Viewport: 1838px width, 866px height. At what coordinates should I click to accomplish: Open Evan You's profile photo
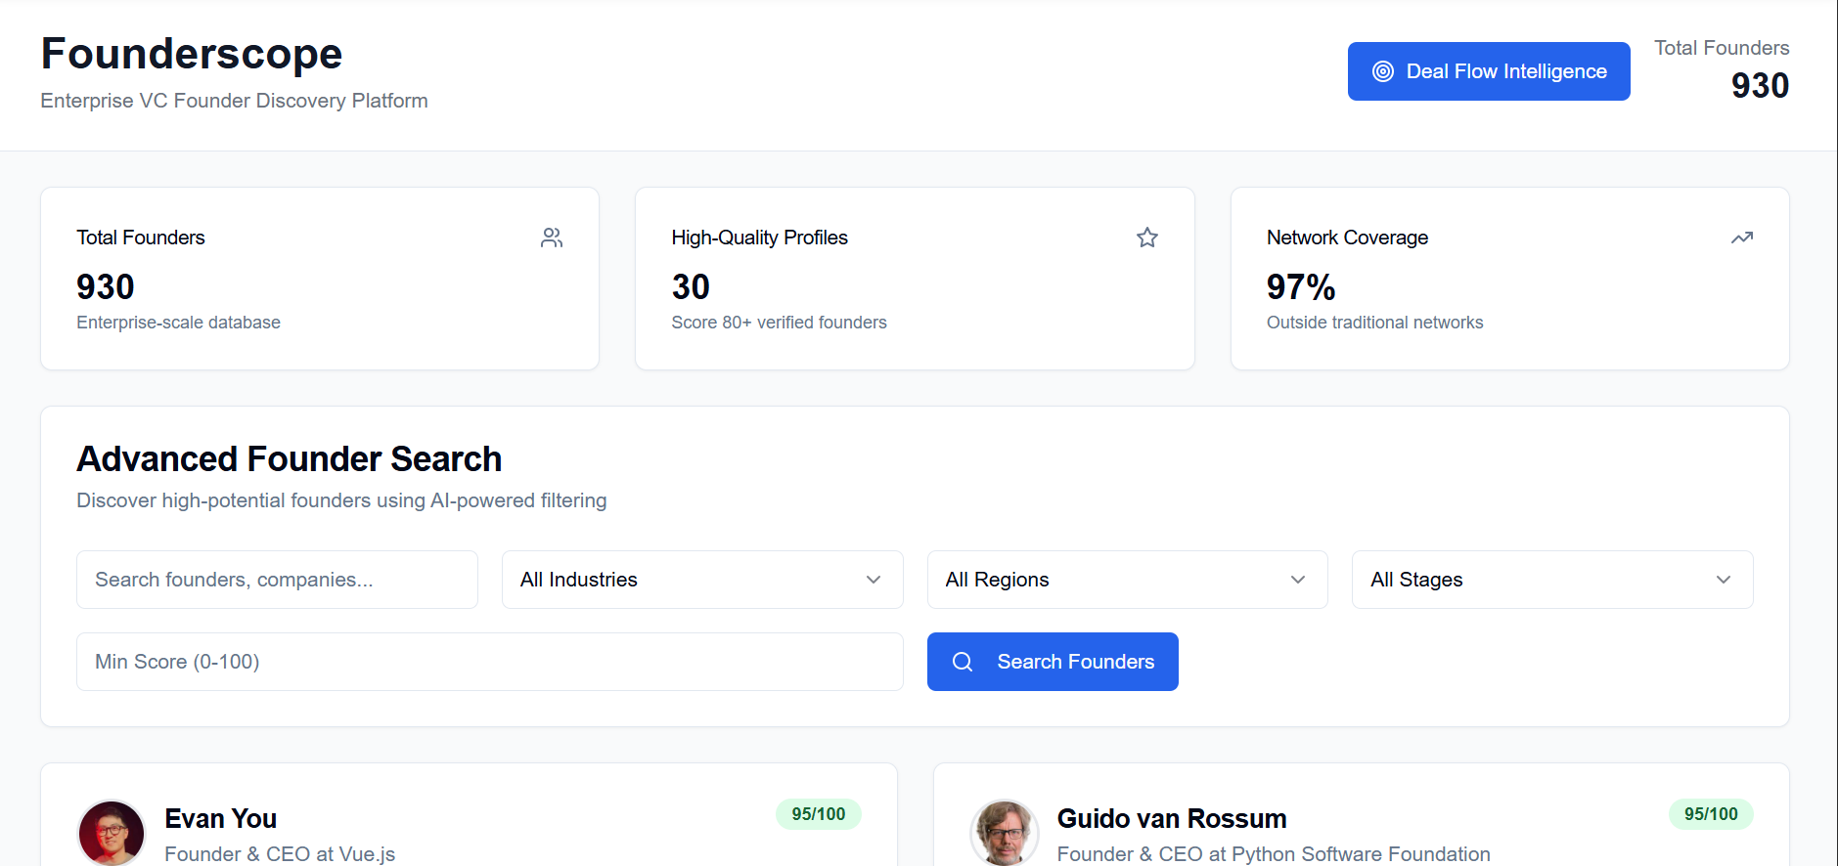[x=112, y=833]
